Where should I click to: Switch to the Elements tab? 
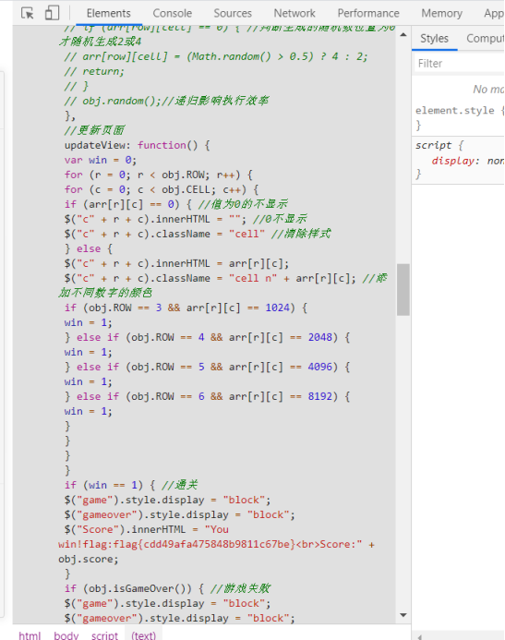pyautogui.click(x=109, y=13)
